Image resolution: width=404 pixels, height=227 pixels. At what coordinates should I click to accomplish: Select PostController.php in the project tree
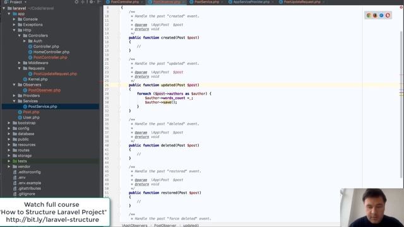click(x=50, y=57)
